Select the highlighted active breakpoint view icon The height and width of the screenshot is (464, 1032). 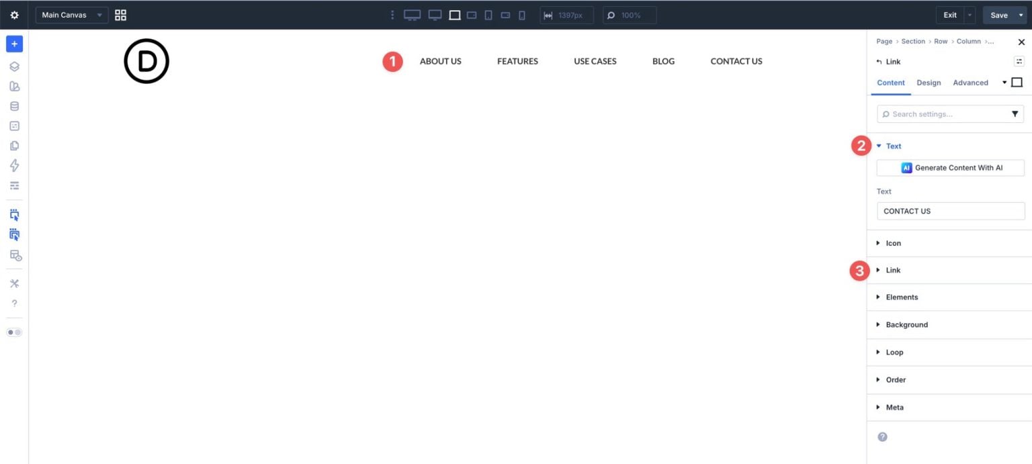[455, 15]
